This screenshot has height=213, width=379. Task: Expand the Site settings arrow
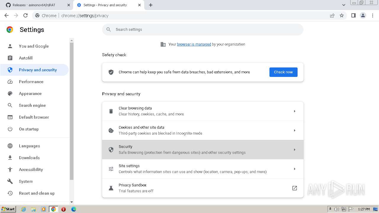[295, 169]
